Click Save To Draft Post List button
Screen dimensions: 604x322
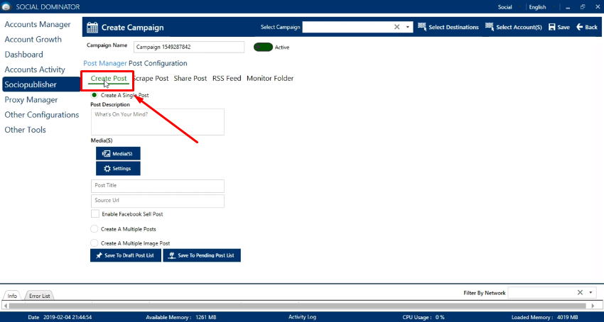click(x=126, y=255)
